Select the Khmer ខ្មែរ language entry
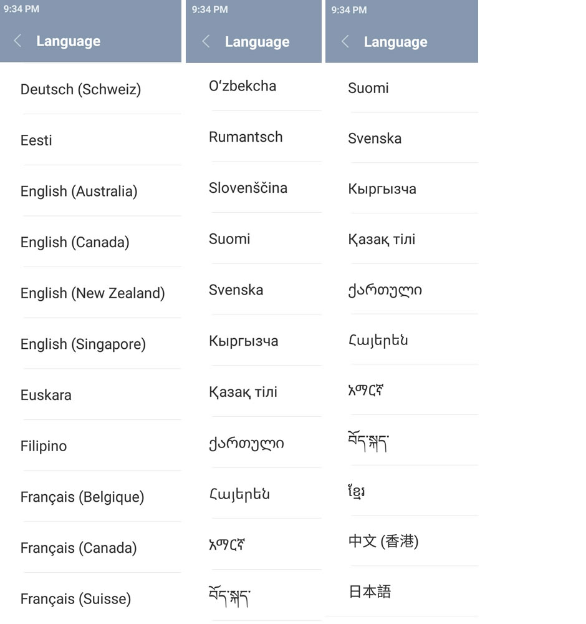586x624 pixels. (x=357, y=491)
